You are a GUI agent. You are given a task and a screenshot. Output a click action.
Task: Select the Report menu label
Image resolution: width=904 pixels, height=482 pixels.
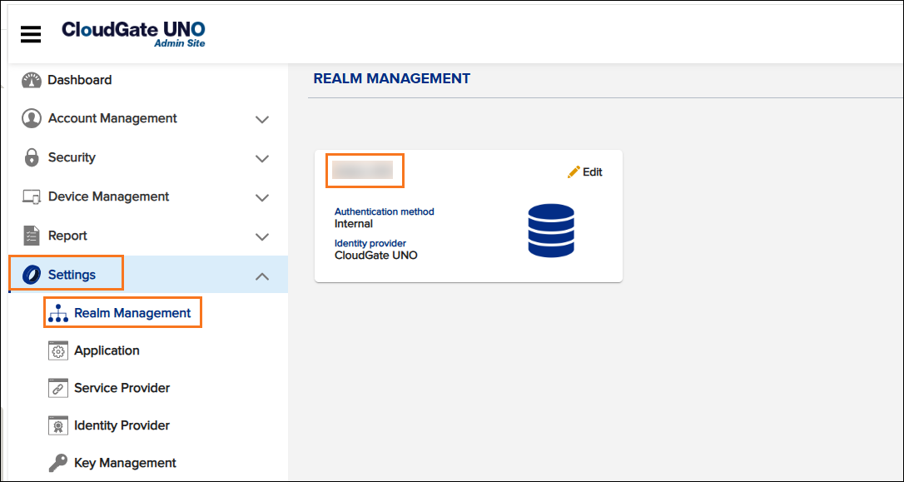point(67,236)
